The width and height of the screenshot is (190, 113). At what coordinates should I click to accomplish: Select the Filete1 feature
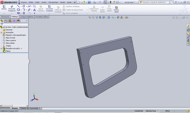pos(8,51)
